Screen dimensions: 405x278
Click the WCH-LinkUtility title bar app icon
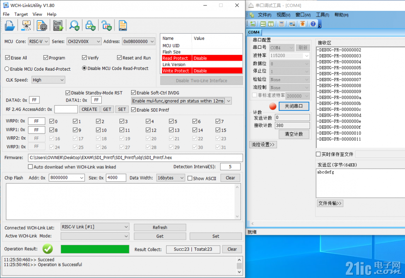pos(6,5)
